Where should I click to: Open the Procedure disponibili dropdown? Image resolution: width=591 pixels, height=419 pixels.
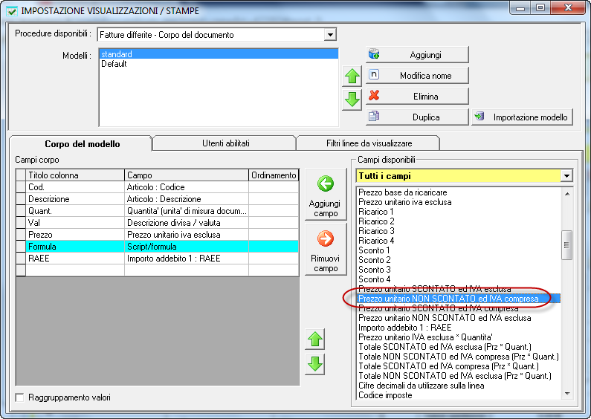click(x=330, y=35)
